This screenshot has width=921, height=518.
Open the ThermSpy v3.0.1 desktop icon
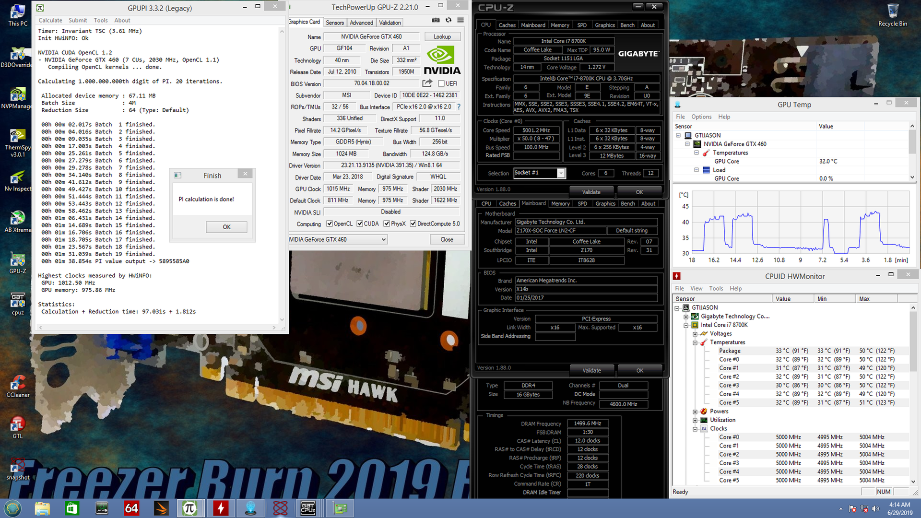pos(17,142)
